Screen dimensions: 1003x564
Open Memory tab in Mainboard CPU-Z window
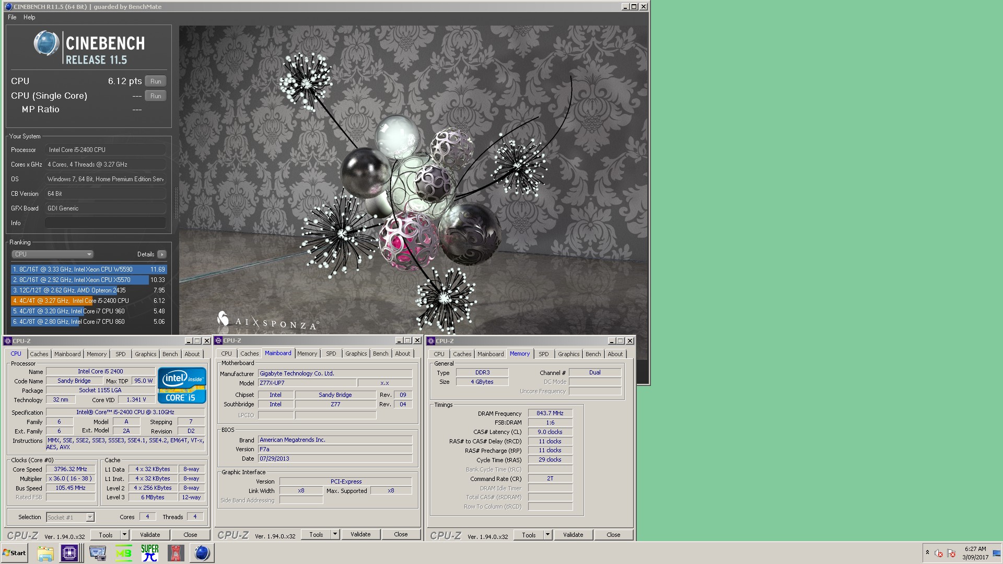[307, 354]
